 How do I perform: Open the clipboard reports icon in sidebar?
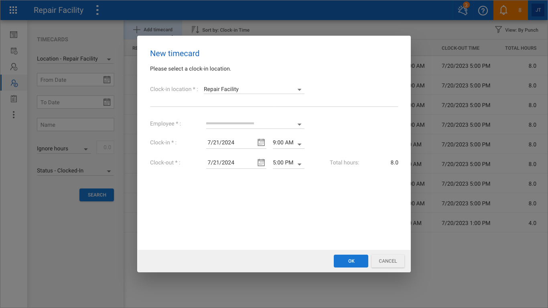point(14,99)
